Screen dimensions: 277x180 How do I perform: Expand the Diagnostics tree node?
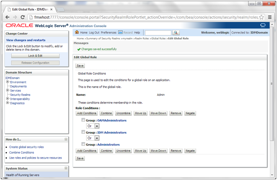point(7,103)
